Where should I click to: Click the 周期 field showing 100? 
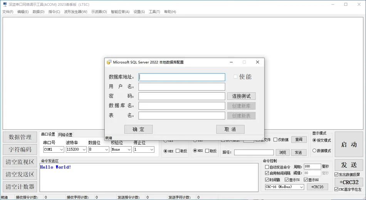click(x=312, y=167)
